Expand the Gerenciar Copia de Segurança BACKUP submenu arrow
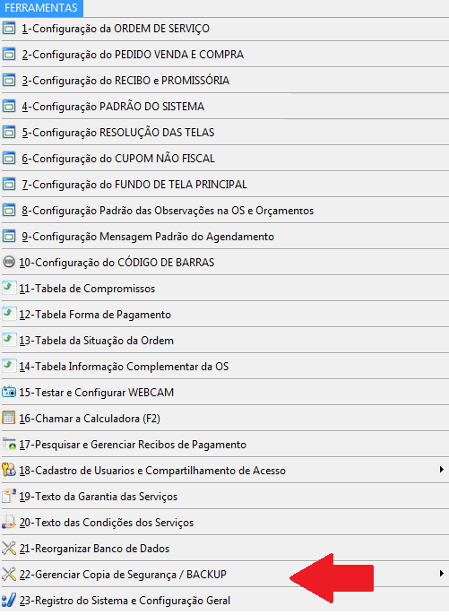The height and width of the screenshot is (615, 449). [x=442, y=574]
